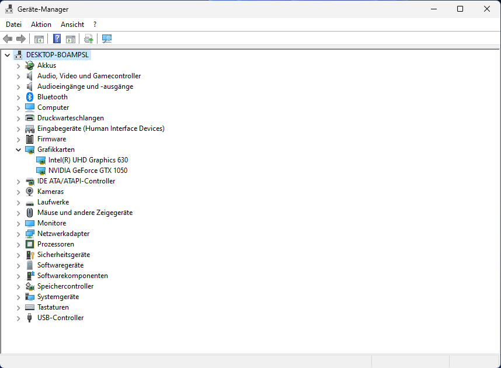Click the back navigation arrow in the toolbar
The height and width of the screenshot is (368, 501).
7,39
